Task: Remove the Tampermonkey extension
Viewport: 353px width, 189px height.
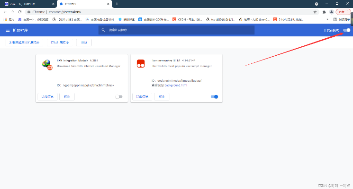Action: [x=162, y=96]
